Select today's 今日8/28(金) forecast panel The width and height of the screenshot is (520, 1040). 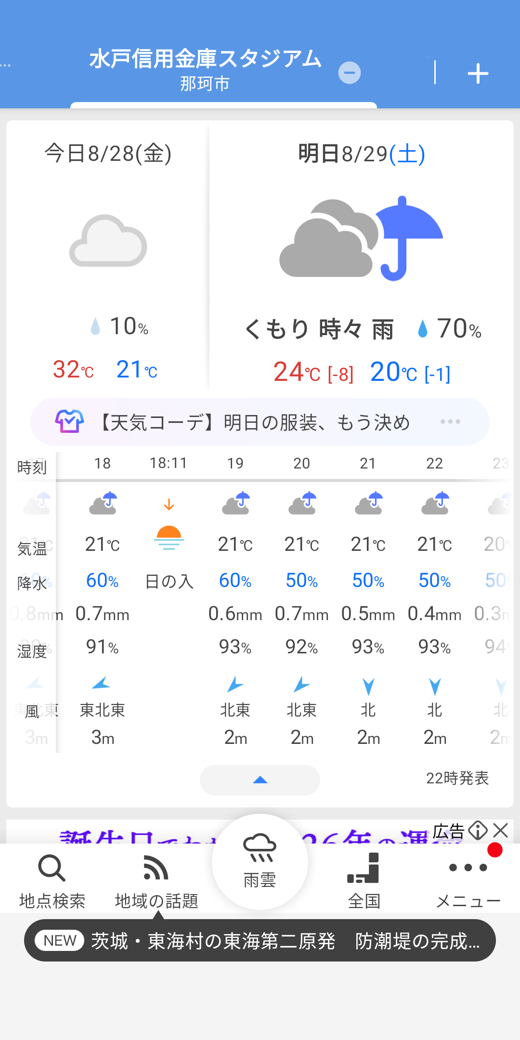coord(108,255)
